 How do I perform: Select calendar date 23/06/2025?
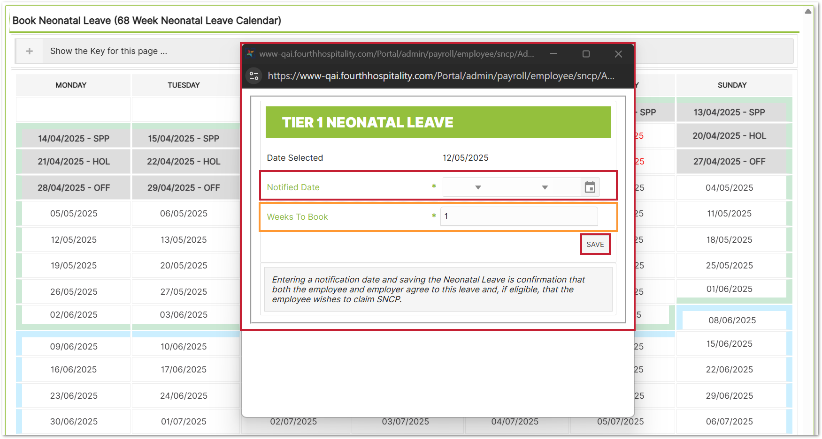(74, 396)
